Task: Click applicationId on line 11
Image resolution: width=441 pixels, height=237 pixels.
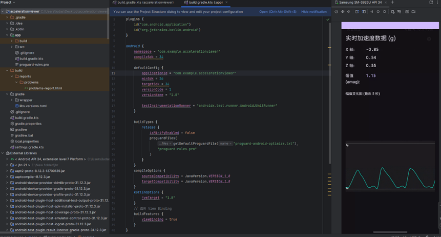Action: (154, 73)
